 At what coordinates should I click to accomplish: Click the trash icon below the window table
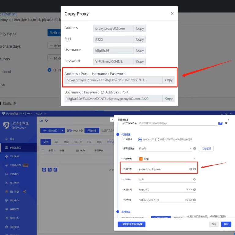coord(55,169)
